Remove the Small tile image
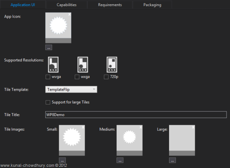The height and width of the screenshot is (168, 230). coord(83,127)
